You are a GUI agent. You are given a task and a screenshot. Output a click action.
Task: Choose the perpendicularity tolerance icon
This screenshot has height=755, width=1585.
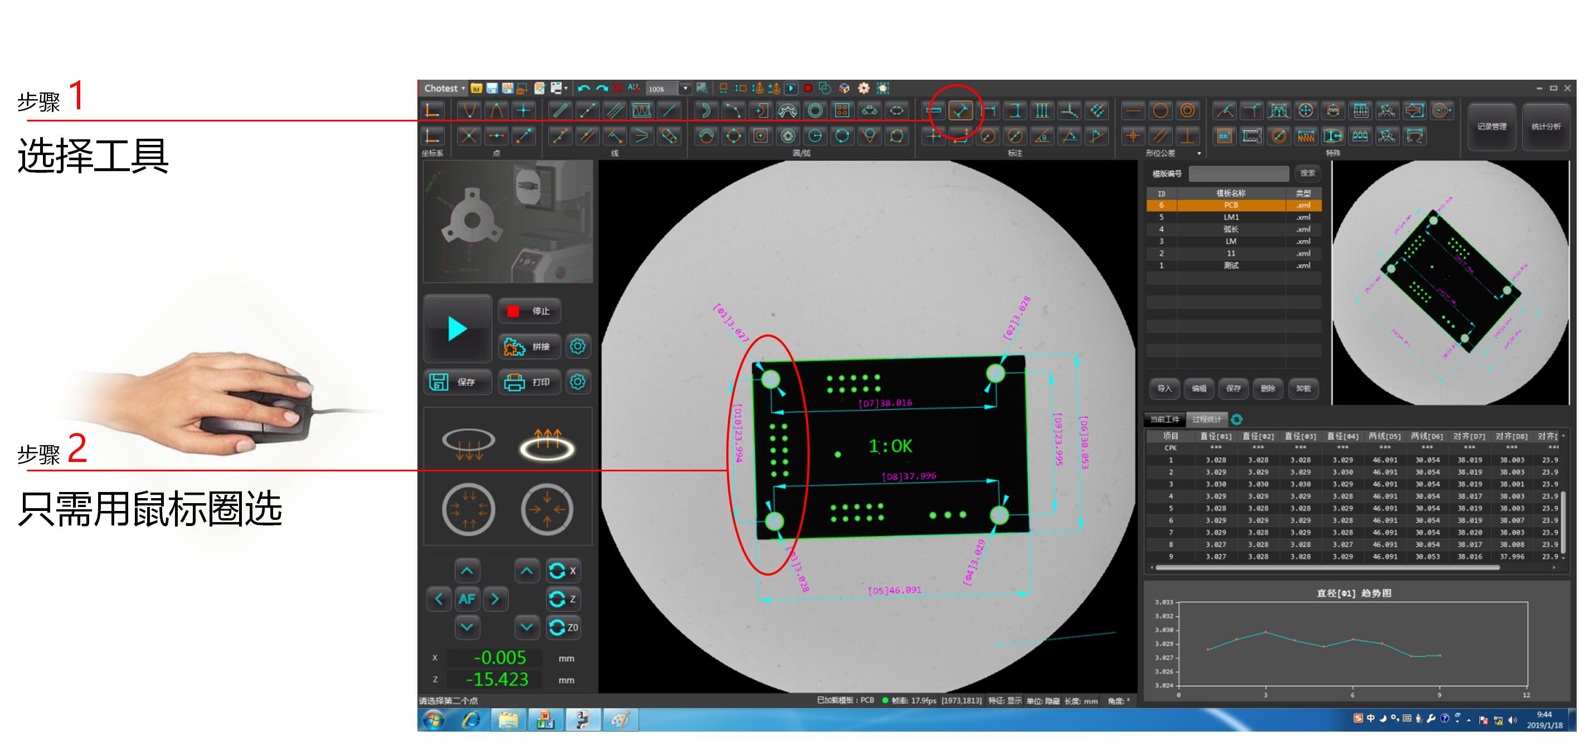(x=1187, y=136)
